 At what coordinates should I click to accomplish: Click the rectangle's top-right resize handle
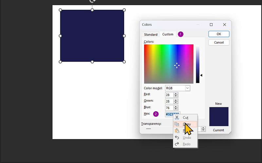coord(124,10)
